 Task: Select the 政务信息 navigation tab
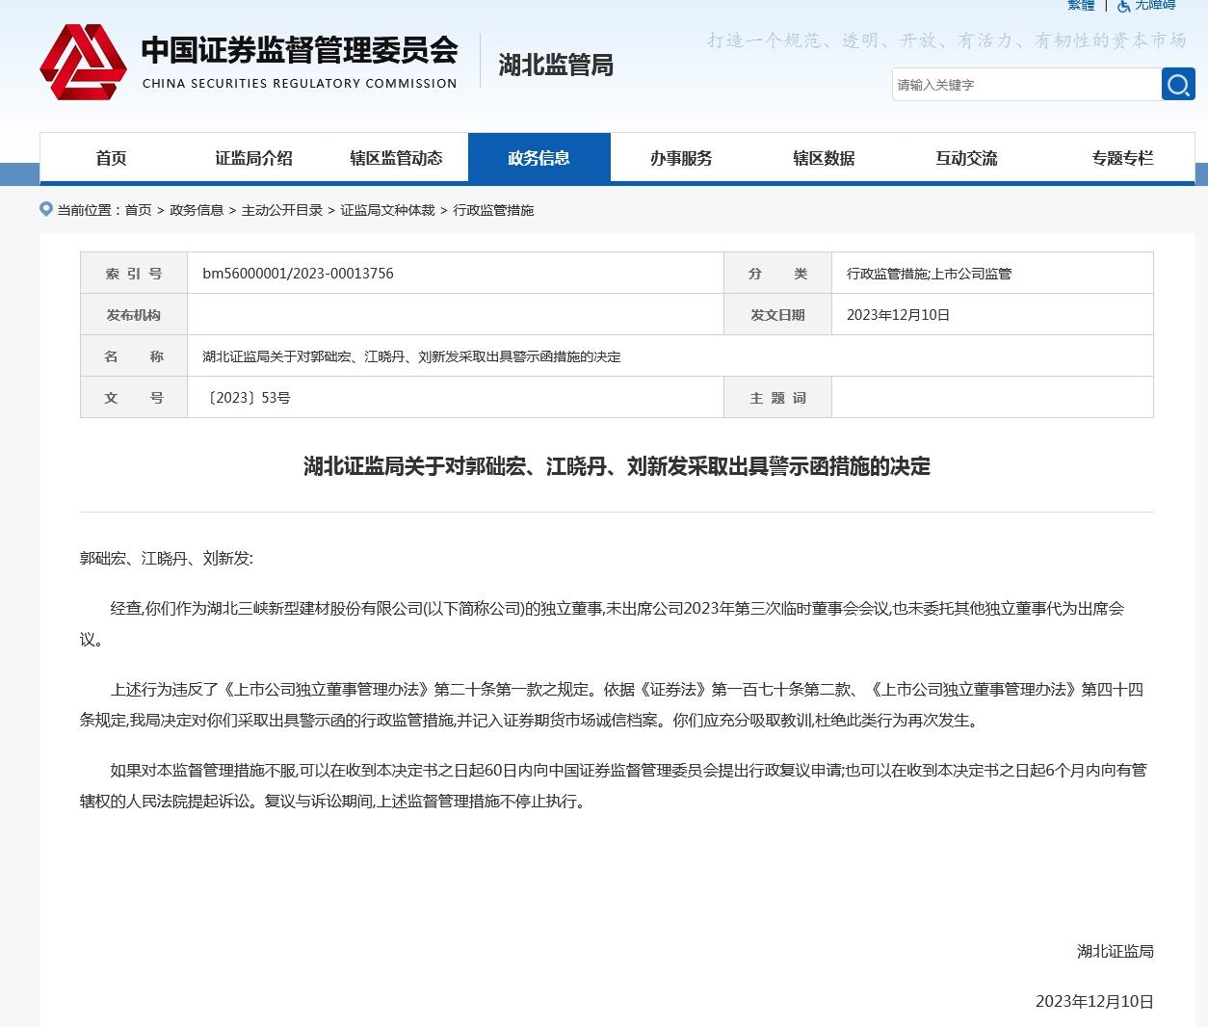pyautogui.click(x=539, y=158)
